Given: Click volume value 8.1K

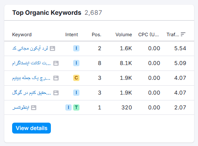Looking at the screenshot, I should (126, 63).
